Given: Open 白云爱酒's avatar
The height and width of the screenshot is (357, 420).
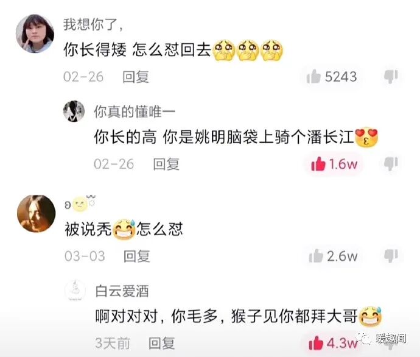Looking at the screenshot, I should click(75, 291).
